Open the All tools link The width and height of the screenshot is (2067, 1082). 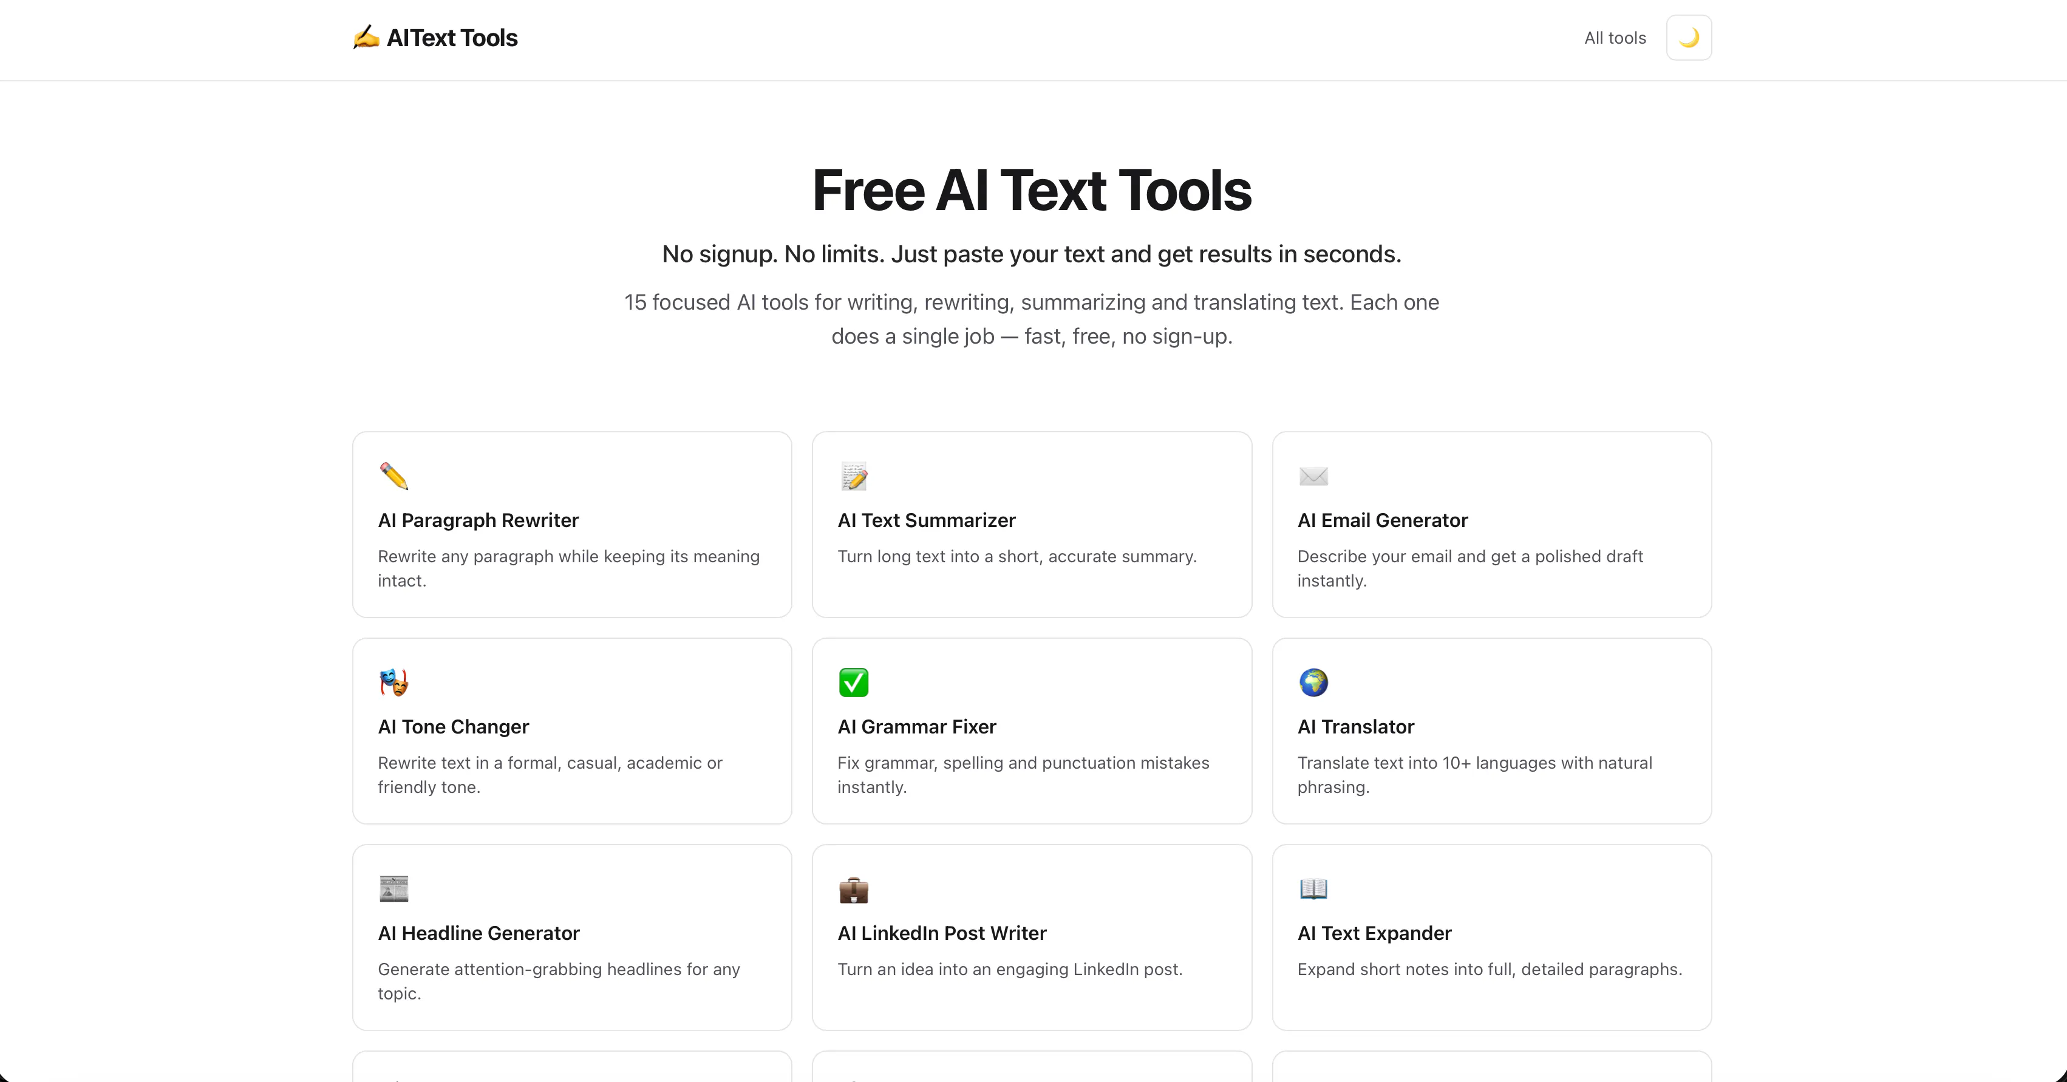pos(1615,38)
